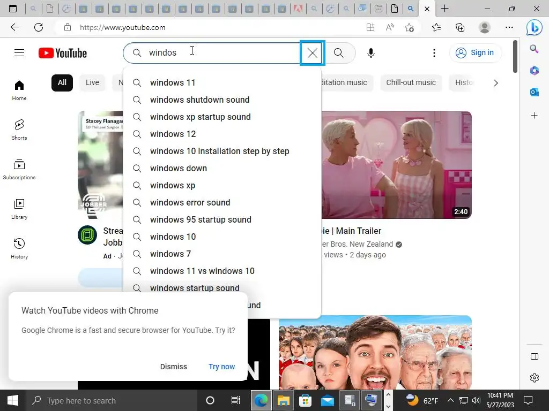The width and height of the screenshot is (549, 411).
Task: Dismiss the Chrome promo popup
Action: 174,367
